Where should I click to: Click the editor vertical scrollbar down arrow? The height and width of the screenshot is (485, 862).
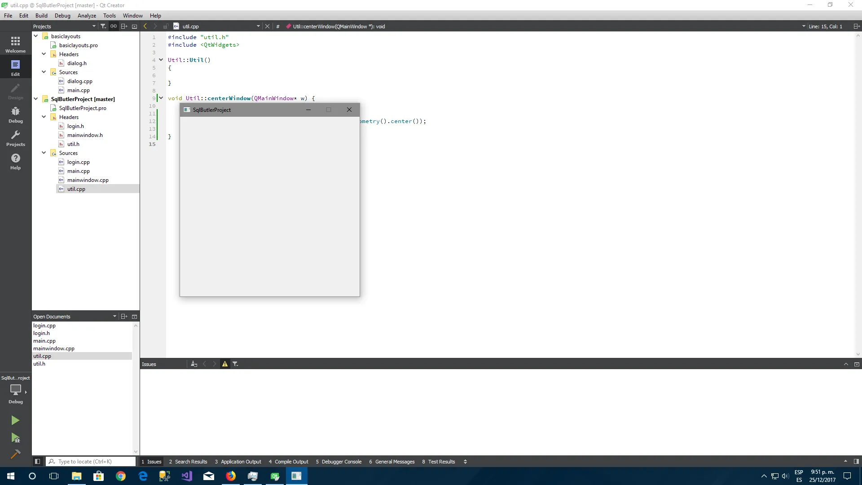[858, 354]
